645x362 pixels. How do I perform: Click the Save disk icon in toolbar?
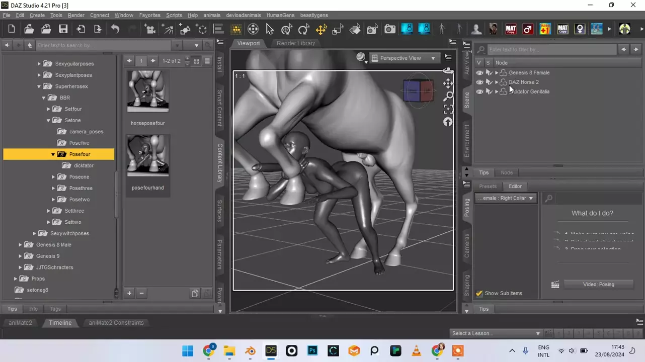(x=63, y=29)
